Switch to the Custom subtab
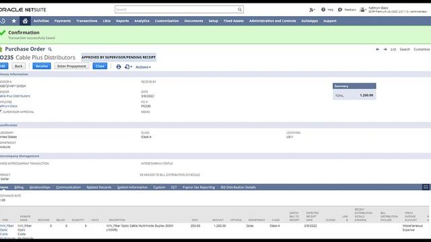The height and width of the screenshot is (242, 431). pyautogui.click(x=160, y=187)
